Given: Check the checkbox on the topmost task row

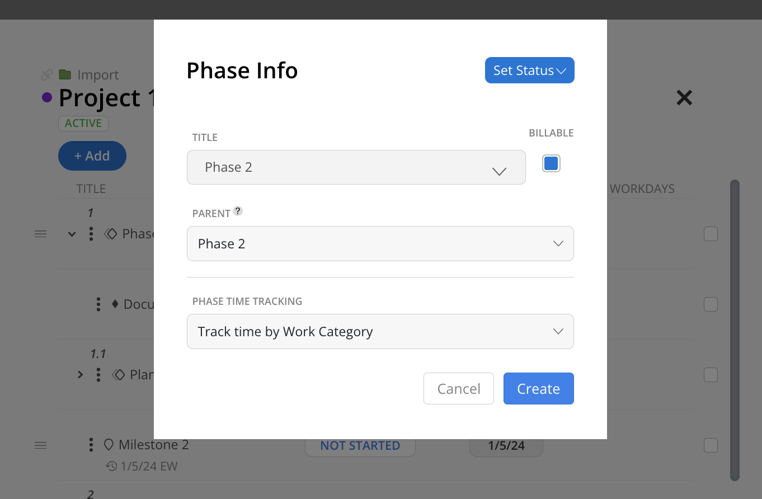Looking at the screenshot, I should pos(711,234).
